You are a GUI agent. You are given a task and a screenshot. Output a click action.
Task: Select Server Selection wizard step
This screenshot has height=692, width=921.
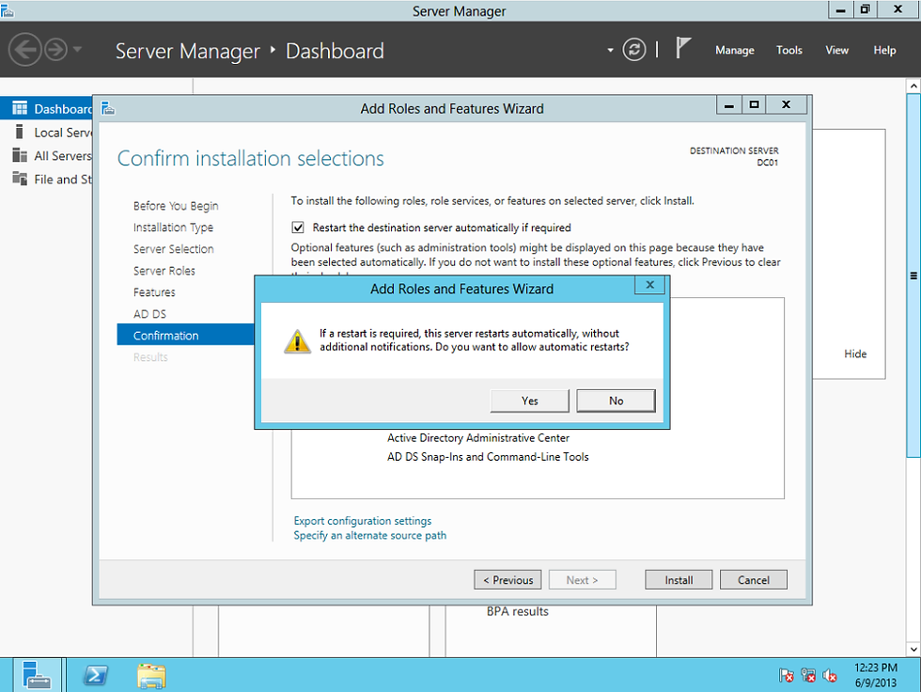[173, 249]
